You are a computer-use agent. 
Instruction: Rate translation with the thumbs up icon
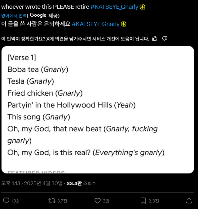155,39
